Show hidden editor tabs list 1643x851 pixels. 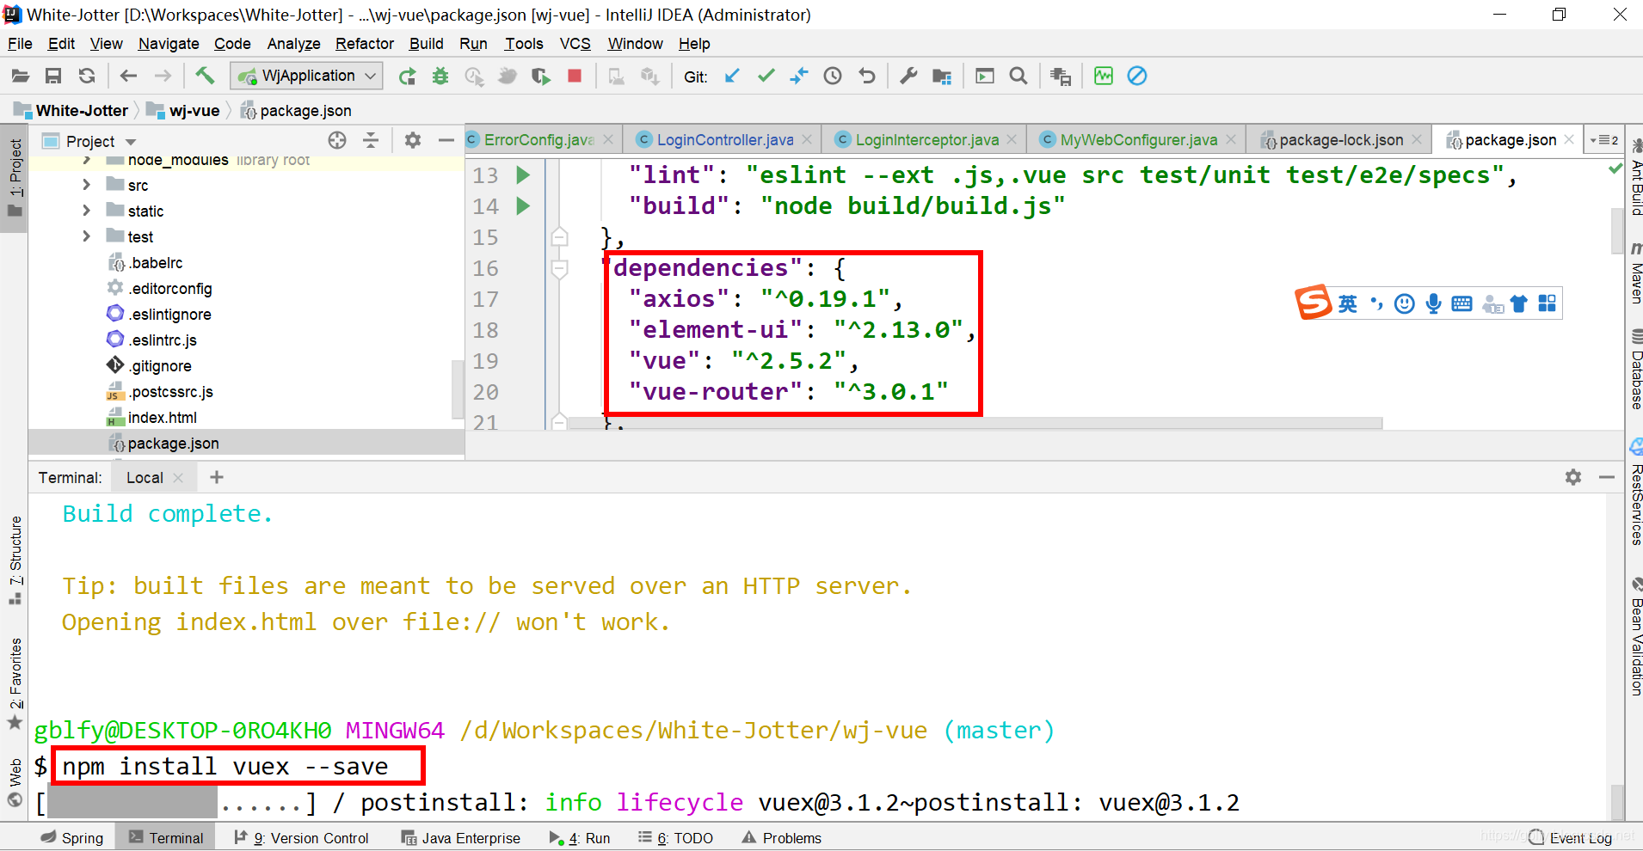1604,140
